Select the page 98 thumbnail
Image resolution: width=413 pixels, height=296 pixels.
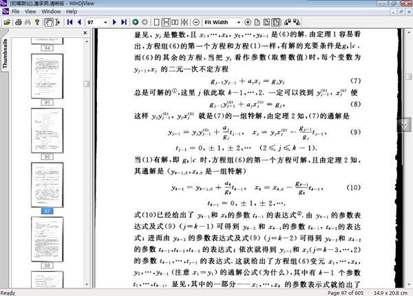pos(47,239)
